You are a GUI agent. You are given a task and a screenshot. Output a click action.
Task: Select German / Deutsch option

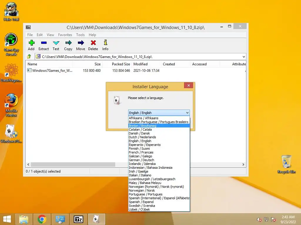[159, 160]
